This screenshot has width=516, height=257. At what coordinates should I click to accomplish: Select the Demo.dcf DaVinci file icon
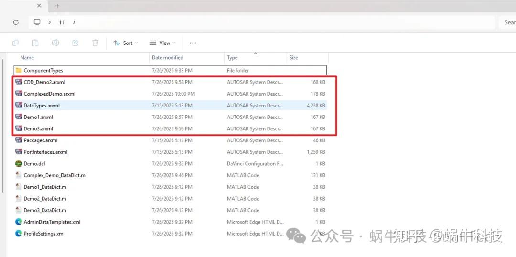click(19, 163)
